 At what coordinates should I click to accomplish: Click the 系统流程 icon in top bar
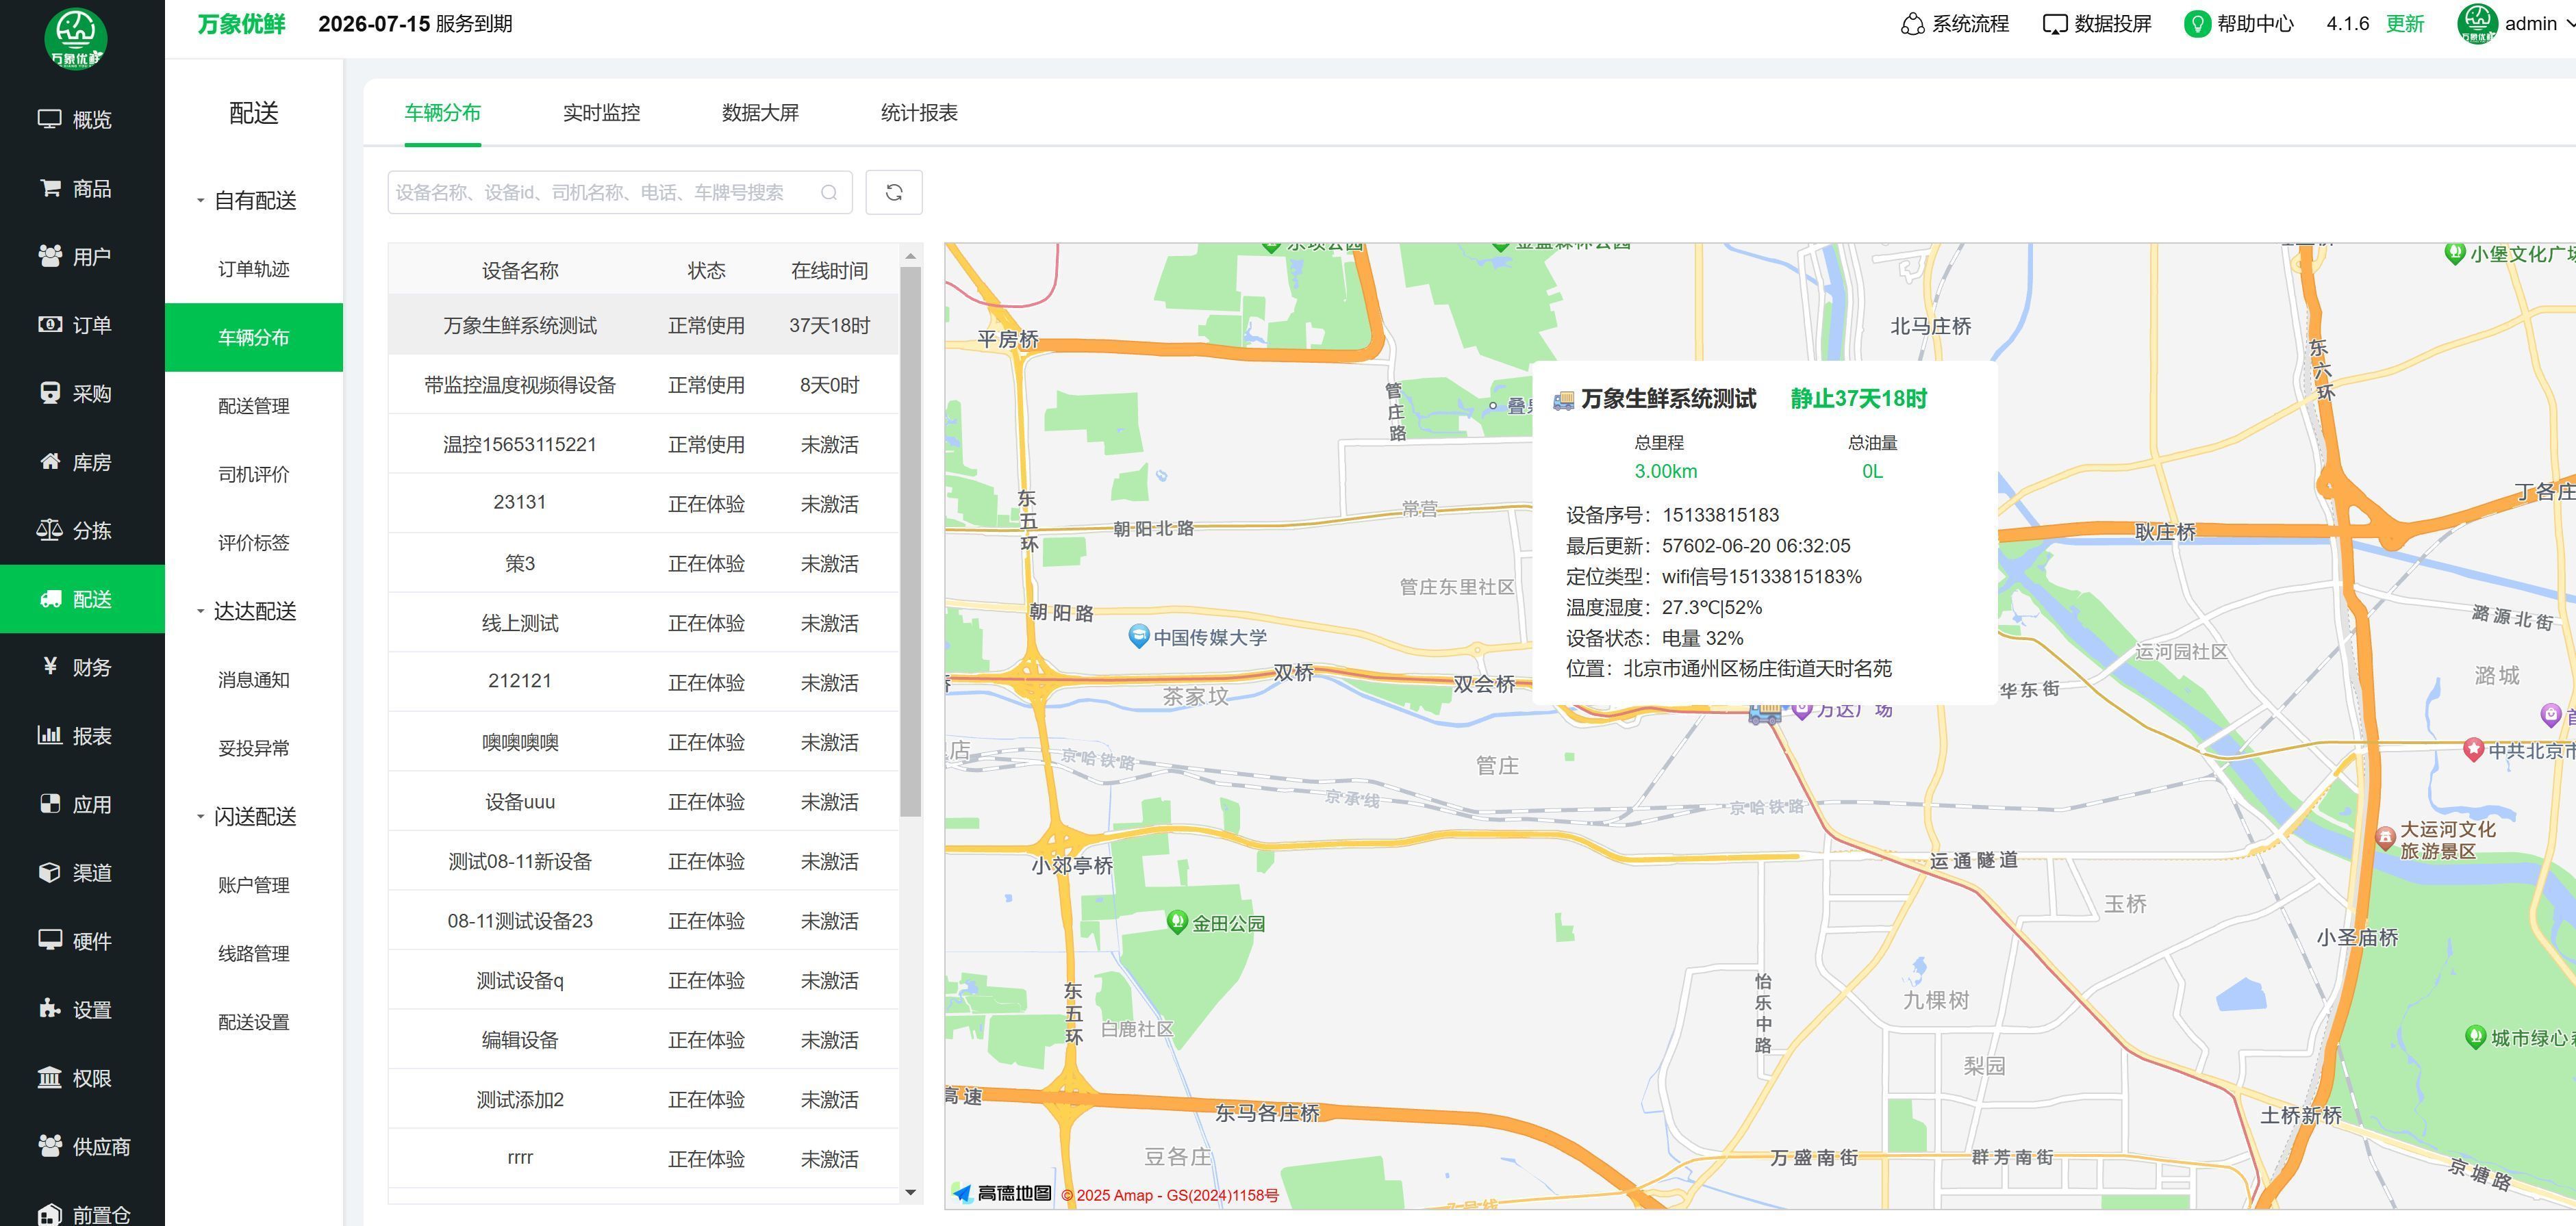[x=1912, y=24]
